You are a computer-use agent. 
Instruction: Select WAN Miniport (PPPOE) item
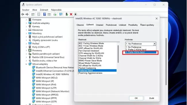[x=47, y=95]
